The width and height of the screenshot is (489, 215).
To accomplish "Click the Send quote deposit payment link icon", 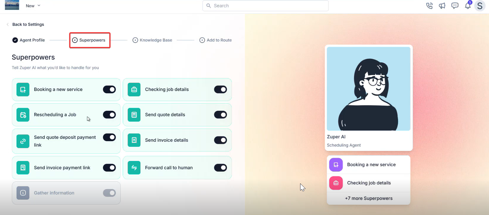I will point(23,141).
